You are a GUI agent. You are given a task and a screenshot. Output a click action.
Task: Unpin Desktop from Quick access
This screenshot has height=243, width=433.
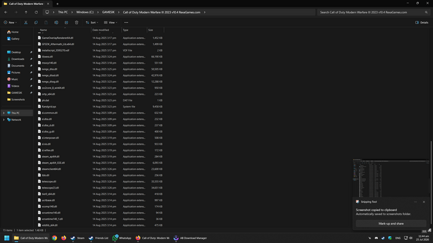coord(31,52)
